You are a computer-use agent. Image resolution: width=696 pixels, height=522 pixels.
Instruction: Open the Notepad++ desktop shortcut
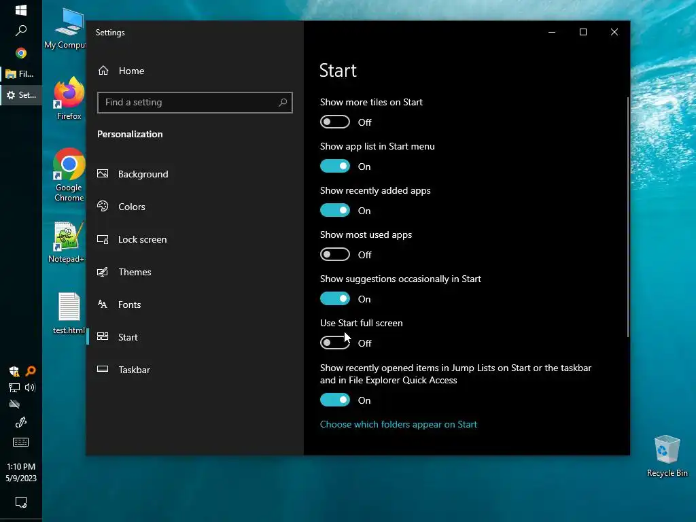[x=67, y=243]
